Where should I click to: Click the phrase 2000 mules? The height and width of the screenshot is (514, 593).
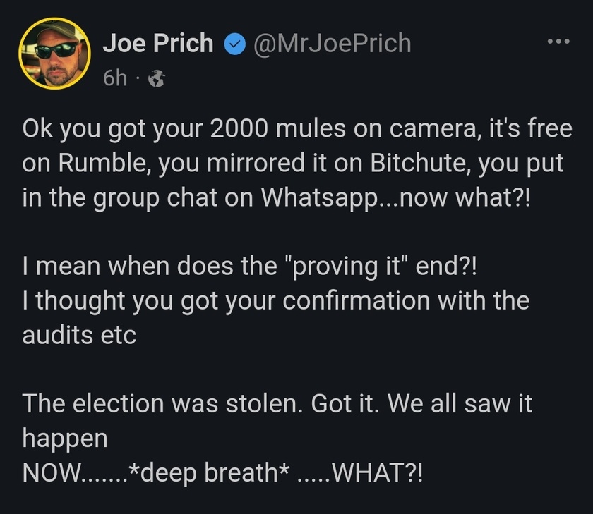click(277, 129)
